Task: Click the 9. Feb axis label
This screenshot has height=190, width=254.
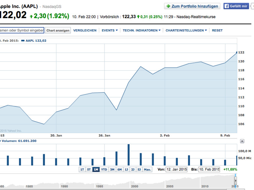Action: [225, 136]
